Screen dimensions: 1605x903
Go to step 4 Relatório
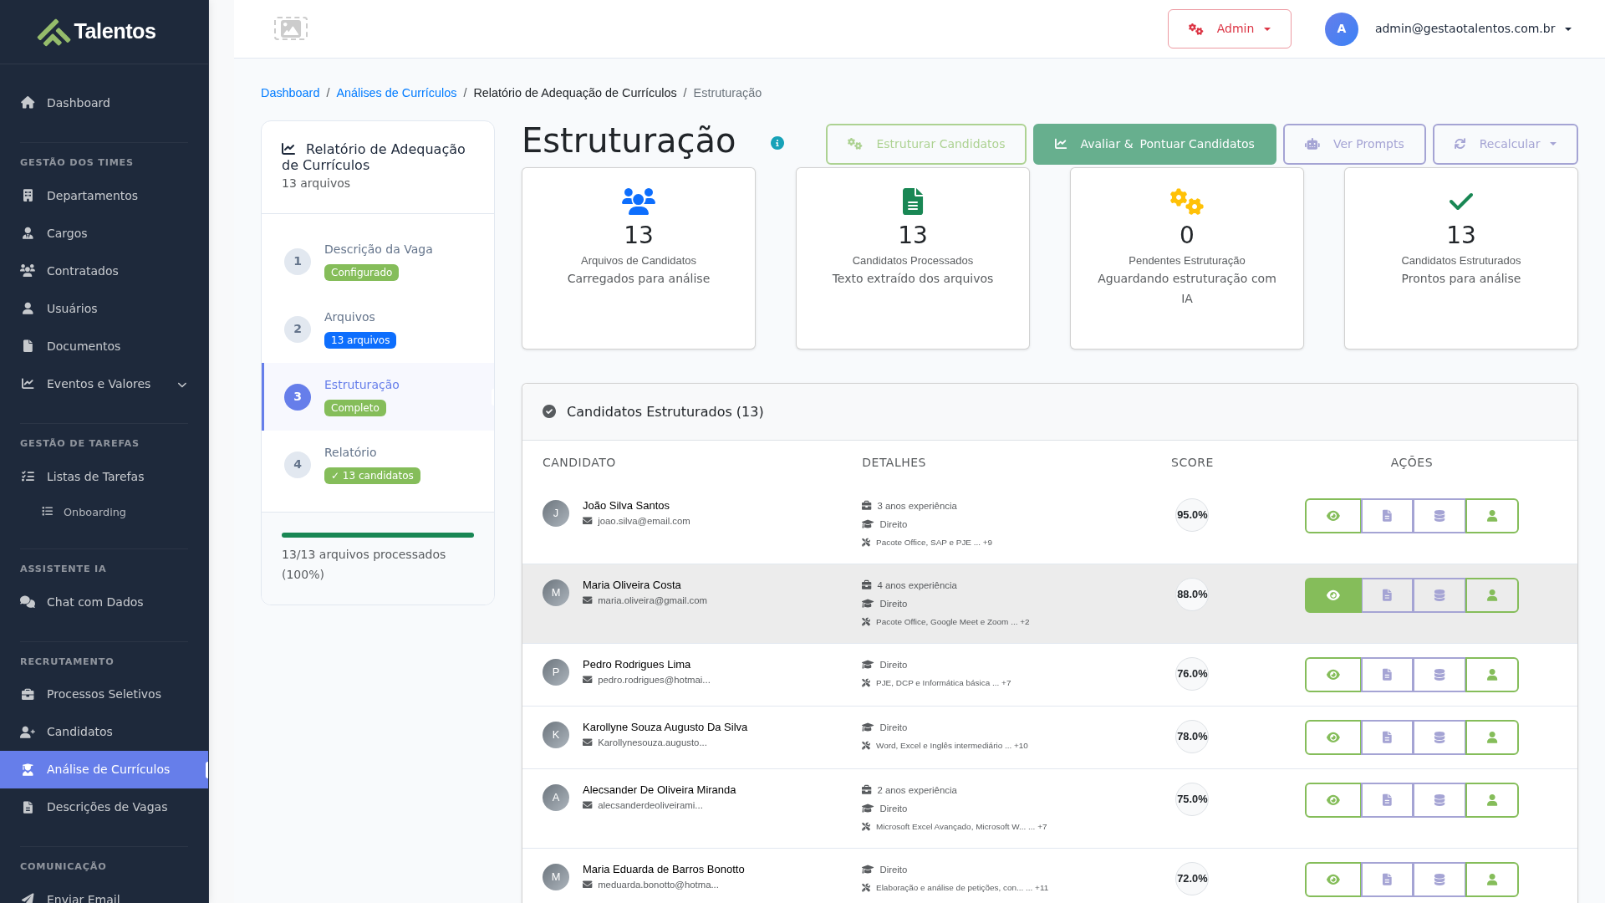pos(350,452)
